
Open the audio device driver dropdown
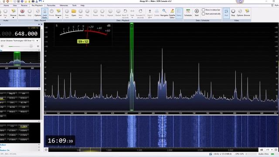pyautogui.click(x=37, y=41)
